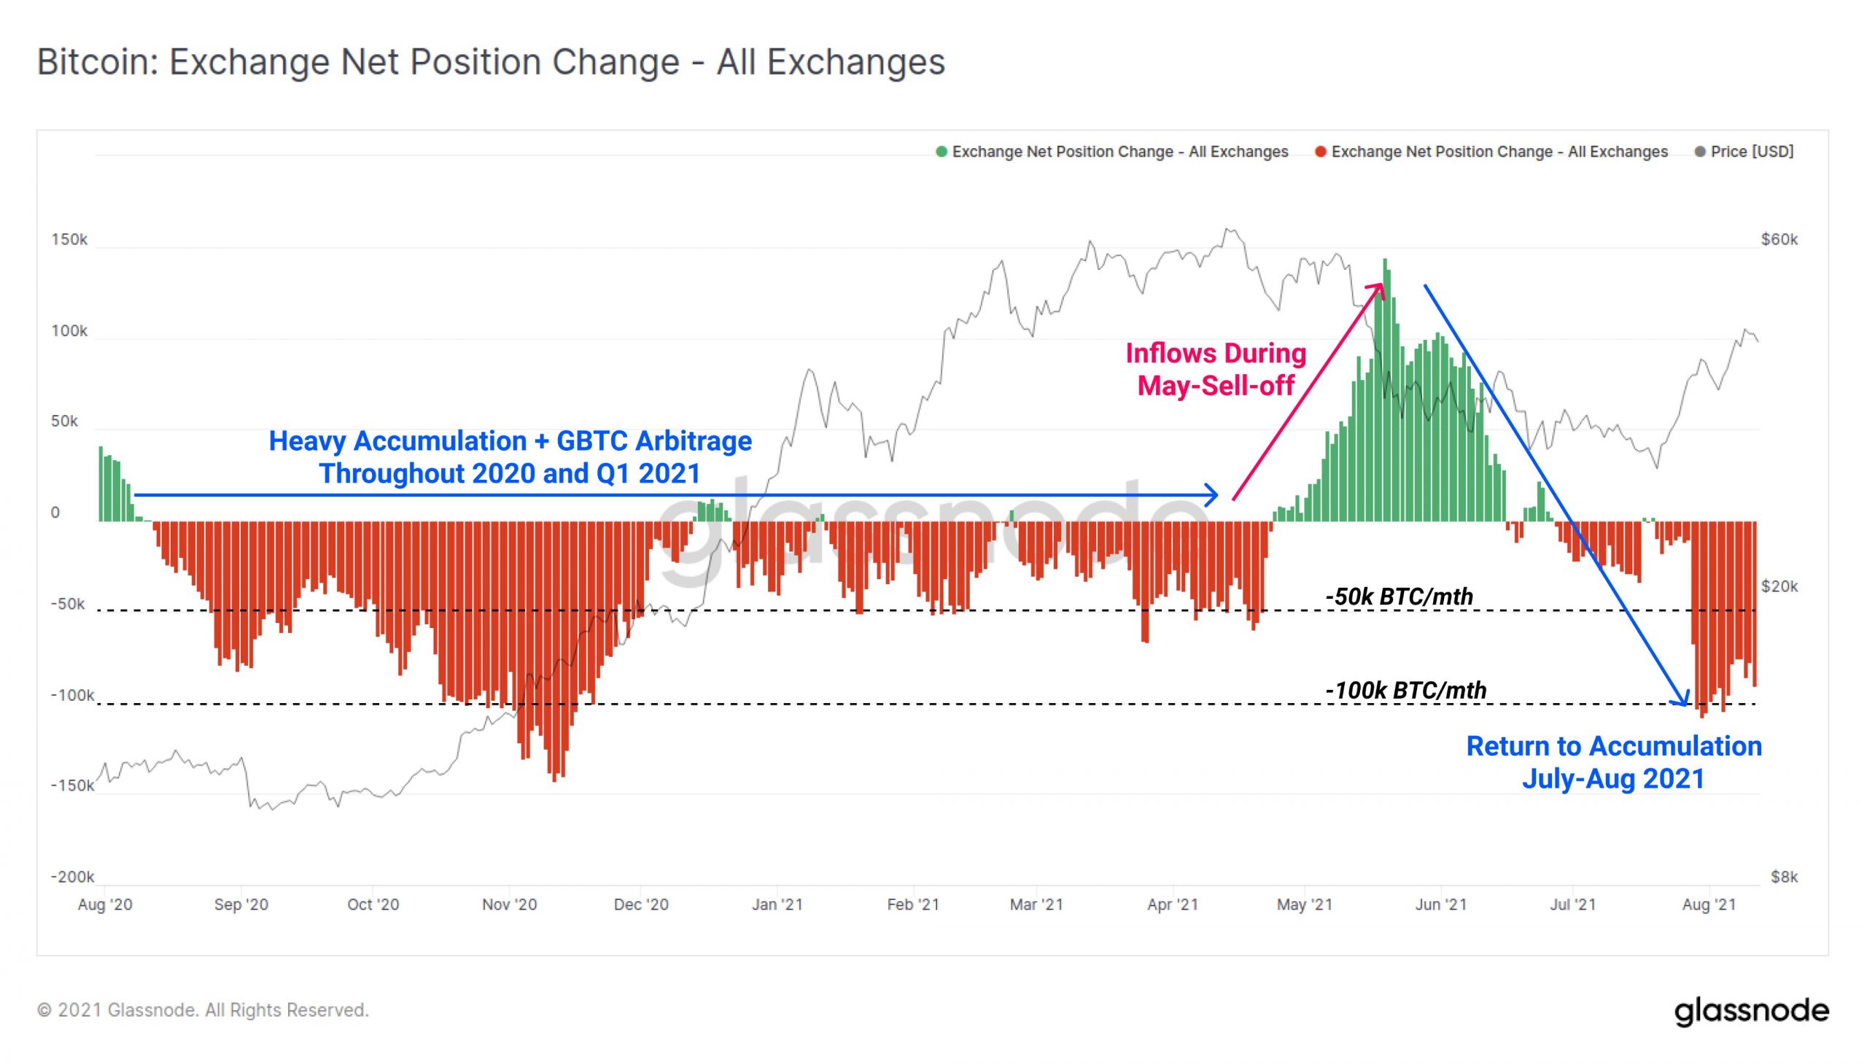Toggle the red-dot Exchange Net Position legend label

point(1499,152)
